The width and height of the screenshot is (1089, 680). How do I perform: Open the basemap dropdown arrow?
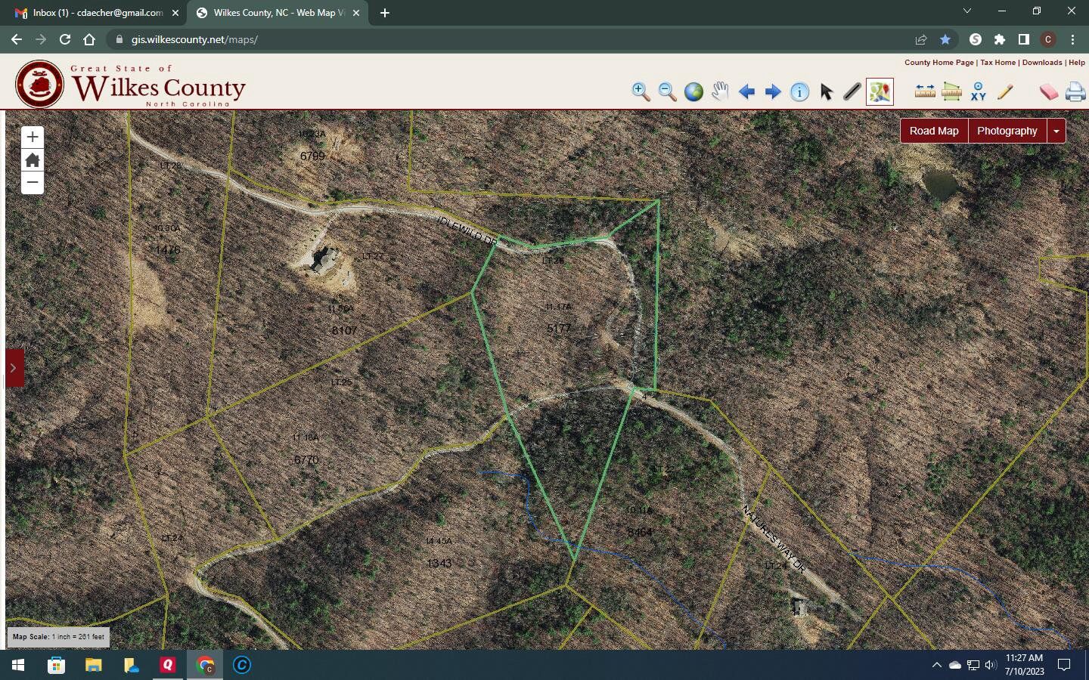point(1056,131)
